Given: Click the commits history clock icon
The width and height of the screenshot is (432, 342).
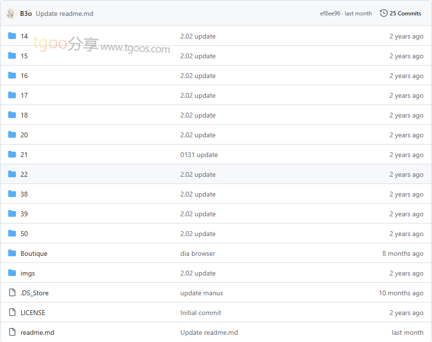Looking at the screenshot, I should pos(383,13).
